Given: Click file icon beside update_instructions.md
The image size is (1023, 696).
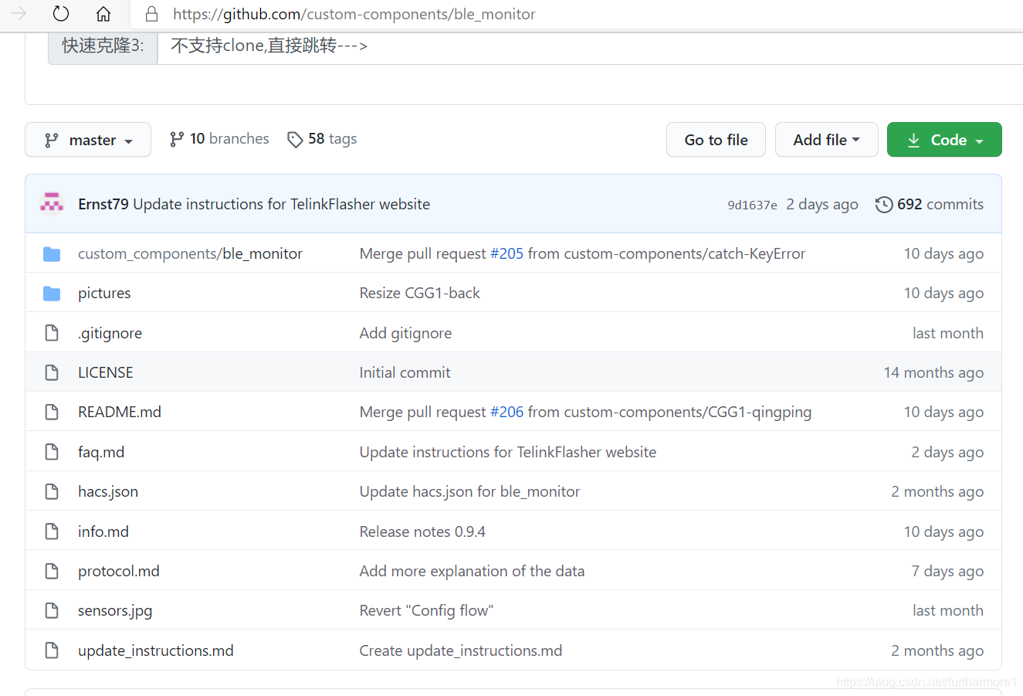Looking at the screenshot, I should point(52,650).
